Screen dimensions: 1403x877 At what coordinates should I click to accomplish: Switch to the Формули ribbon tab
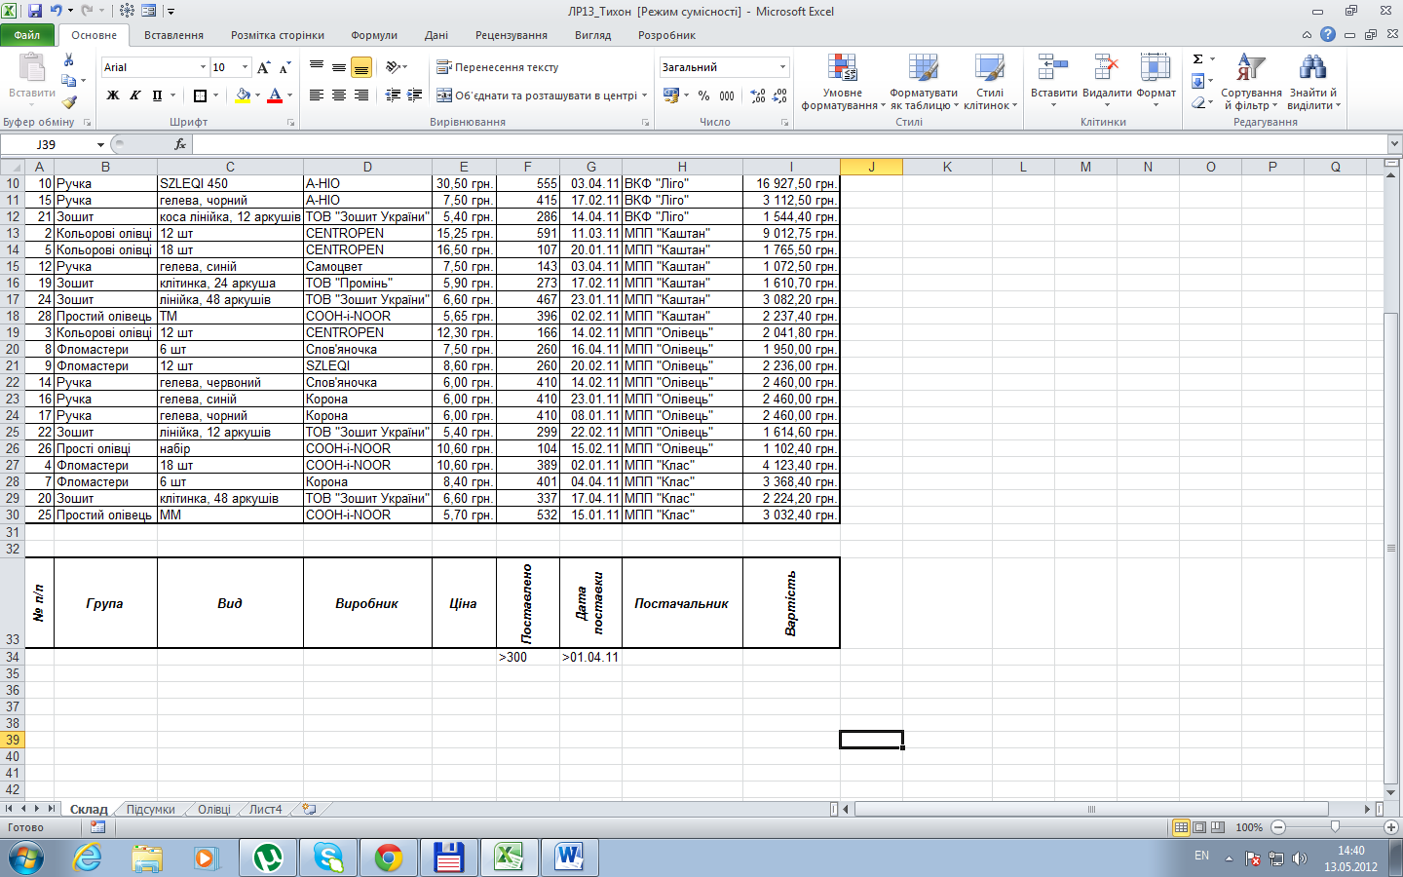click(374, 35)
